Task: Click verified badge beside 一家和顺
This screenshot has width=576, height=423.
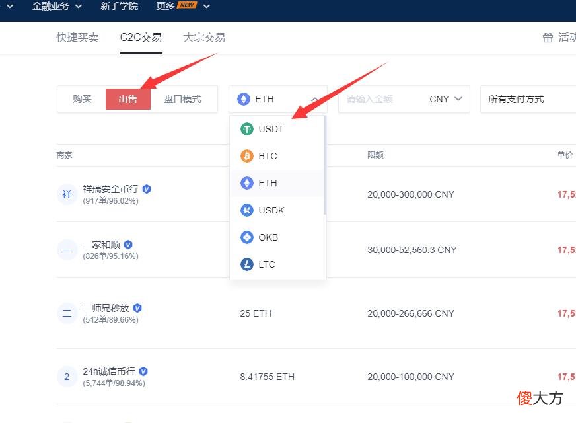Action: 128,245
